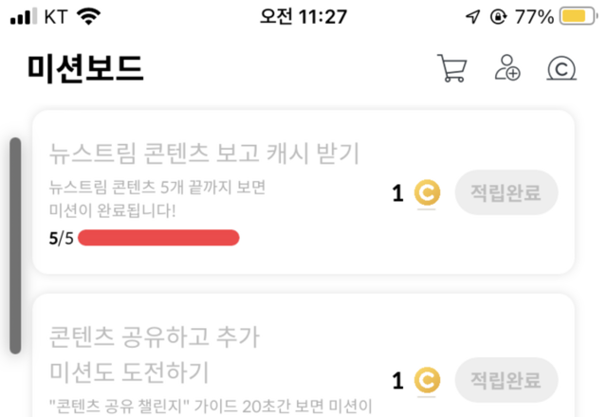The width and height of the screenshot is (607, 417).
Task: Open the 뉴스트림 콘텐츠 보고 캐시 받기 mission
Action: click(204, 154)
